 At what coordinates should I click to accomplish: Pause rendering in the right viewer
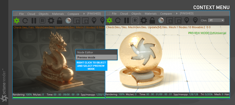(127, 20)
